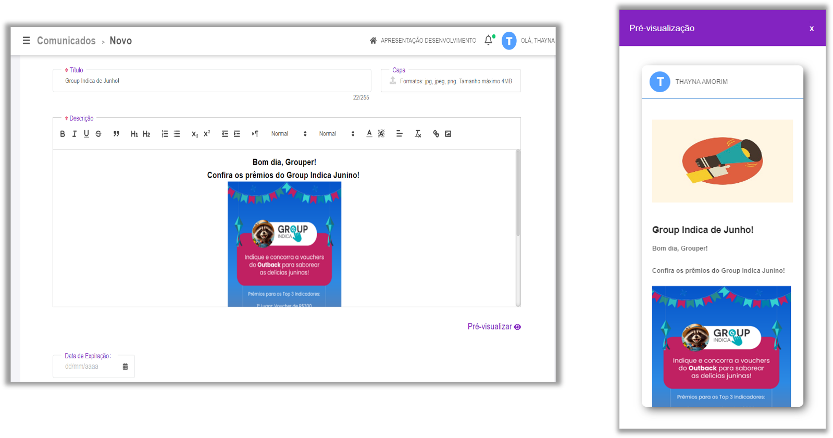Increase the text indent
The width and height of the screenshot is (833, 438).
(x=237, y=134)
